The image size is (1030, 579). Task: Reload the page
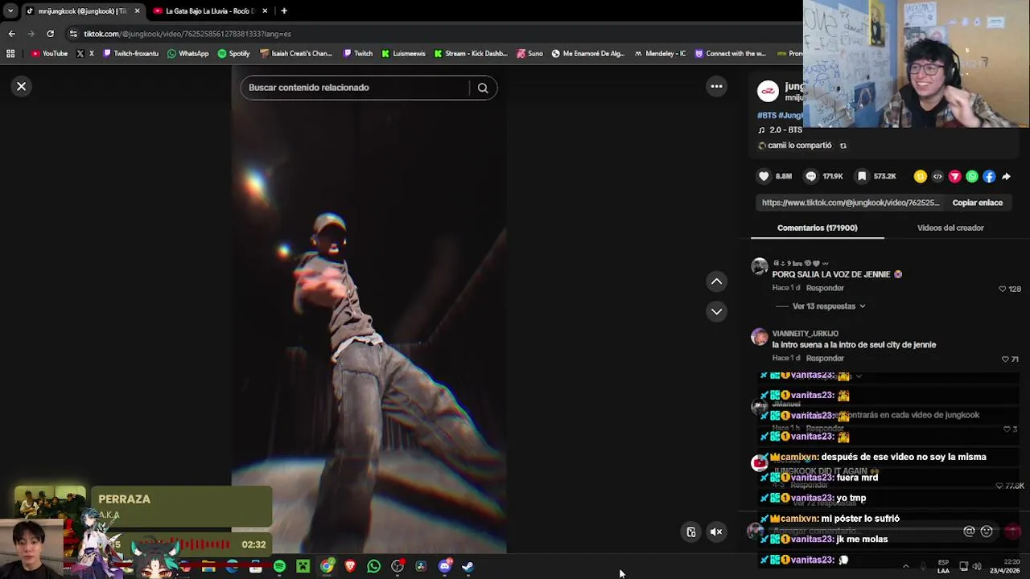[x=50, y=34]
